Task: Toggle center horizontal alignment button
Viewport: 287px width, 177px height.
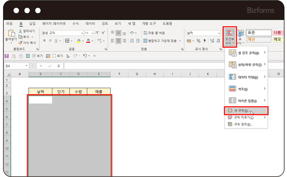Action: click(119, 41)
